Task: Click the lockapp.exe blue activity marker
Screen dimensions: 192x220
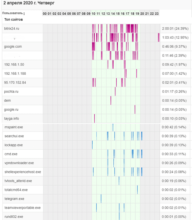Action: [92, 145]
